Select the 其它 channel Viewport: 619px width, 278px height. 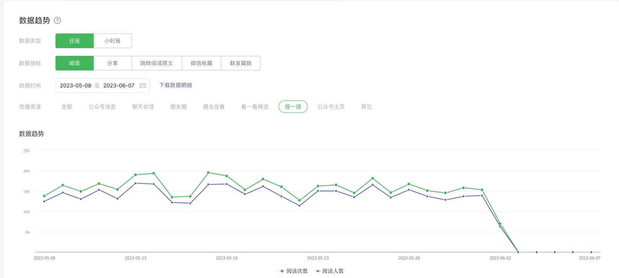pos(366,107)
